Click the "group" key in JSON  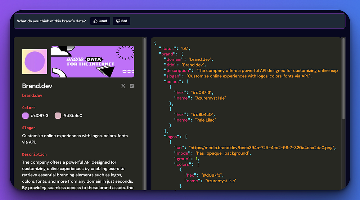tap(182, 159)
